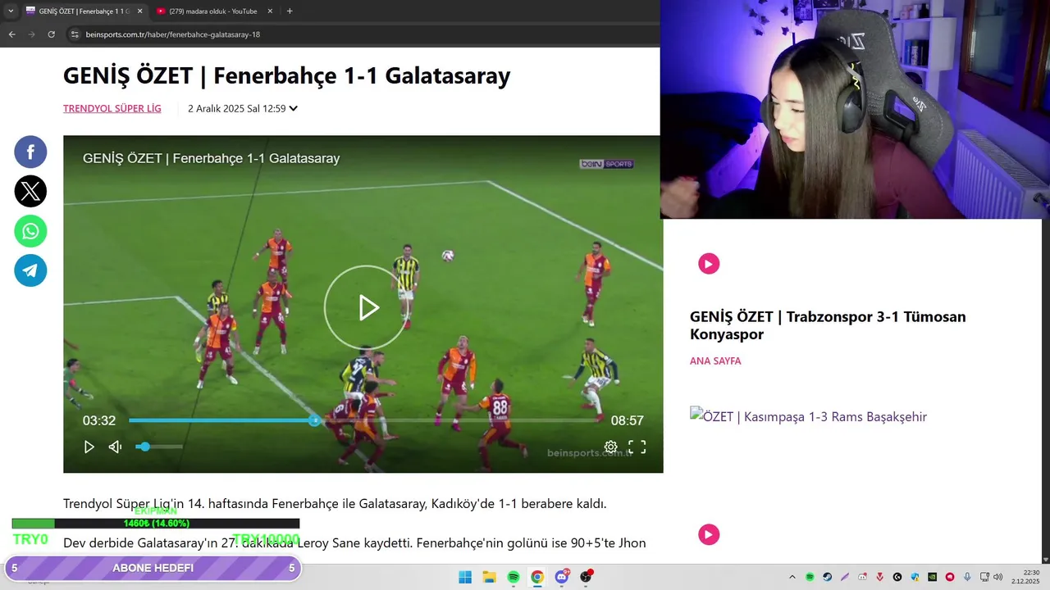Open File Explorer from taskbar
The width and height of the screenshot is (1050, 590).
click(489, 577)
